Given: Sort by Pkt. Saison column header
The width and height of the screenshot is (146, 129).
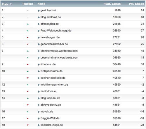Looking at the screenshot, I should coord(136,4).
